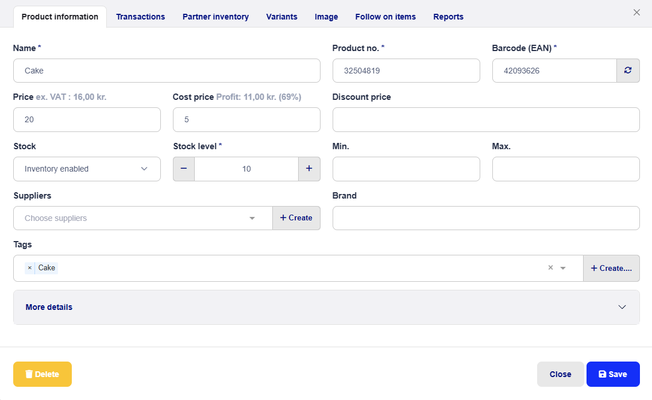Save the product
The image size is (652, 400).
tap(613, 374)
